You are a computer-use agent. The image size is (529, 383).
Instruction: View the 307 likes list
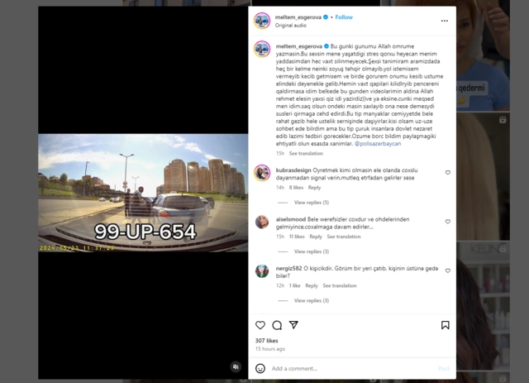[x=266, y=341]
